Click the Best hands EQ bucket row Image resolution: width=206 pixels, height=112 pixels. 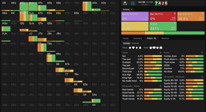point(142,89)
